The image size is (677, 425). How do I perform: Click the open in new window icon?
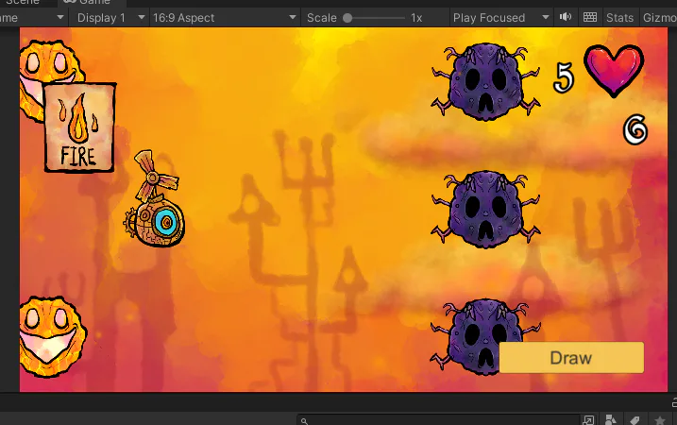point(588,420)
